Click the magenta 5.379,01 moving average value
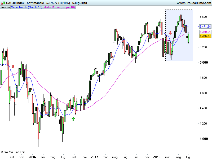 tap(205, 32)
